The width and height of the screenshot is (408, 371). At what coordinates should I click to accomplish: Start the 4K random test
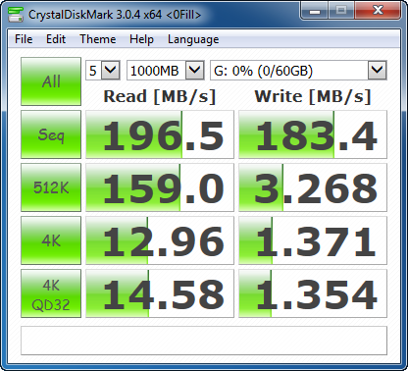click(51, 240)
